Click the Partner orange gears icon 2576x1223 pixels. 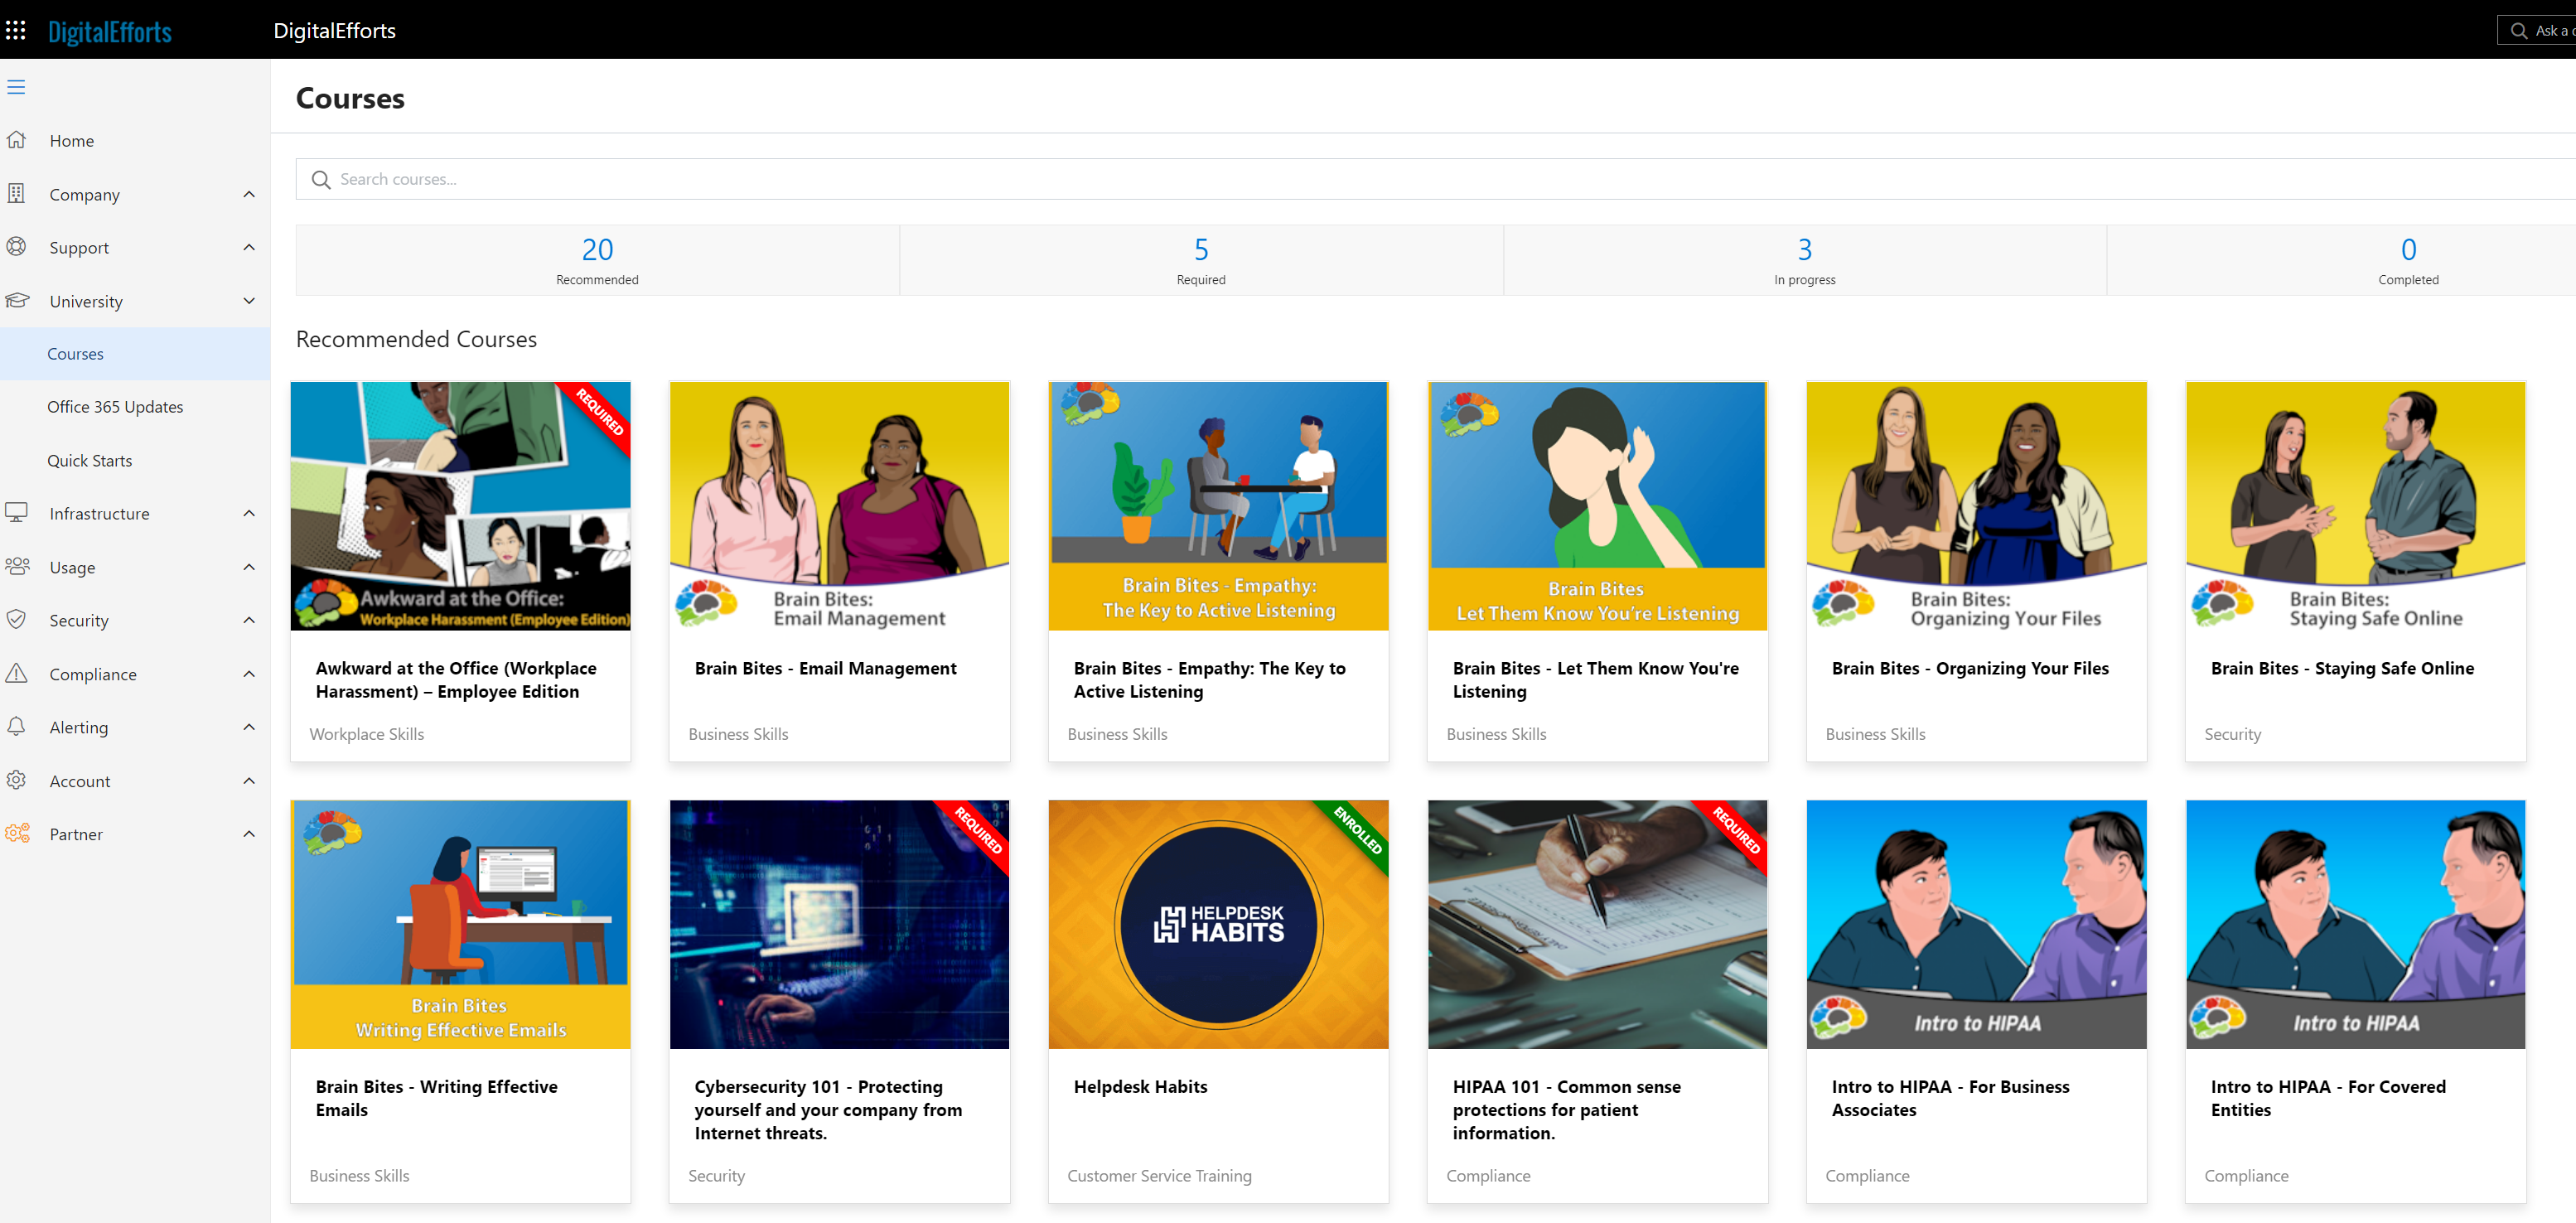(17, 833)
